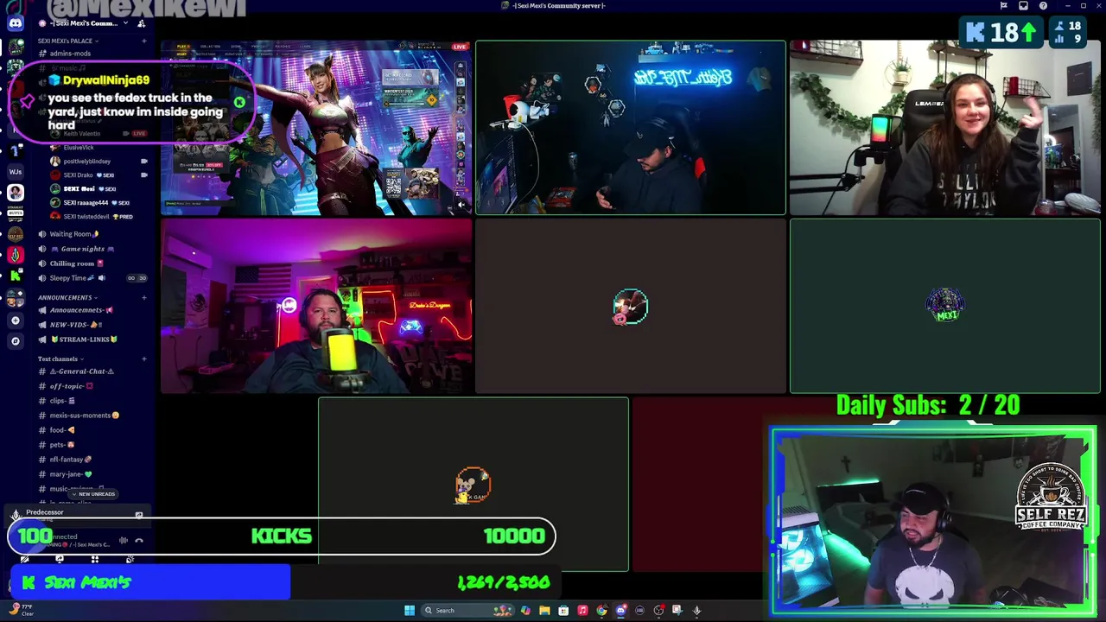Select voice user SEXI raaaage444

point(99,203)
